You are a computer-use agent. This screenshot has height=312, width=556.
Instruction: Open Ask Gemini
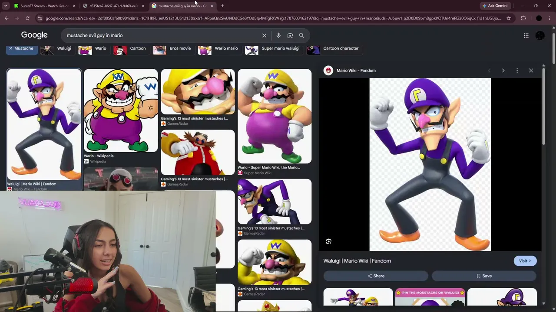(x=494, y=6)
